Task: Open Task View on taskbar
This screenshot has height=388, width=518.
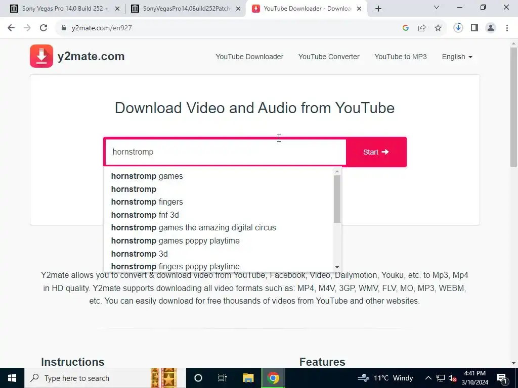Action: point(223,378)
